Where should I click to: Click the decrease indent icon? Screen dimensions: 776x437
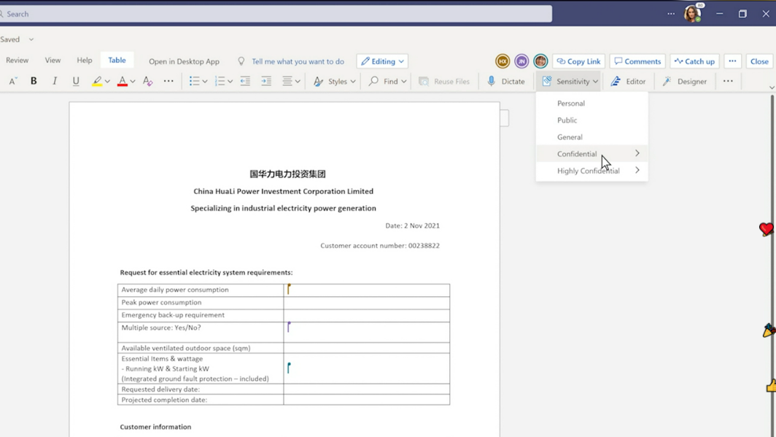pos(245,82)
